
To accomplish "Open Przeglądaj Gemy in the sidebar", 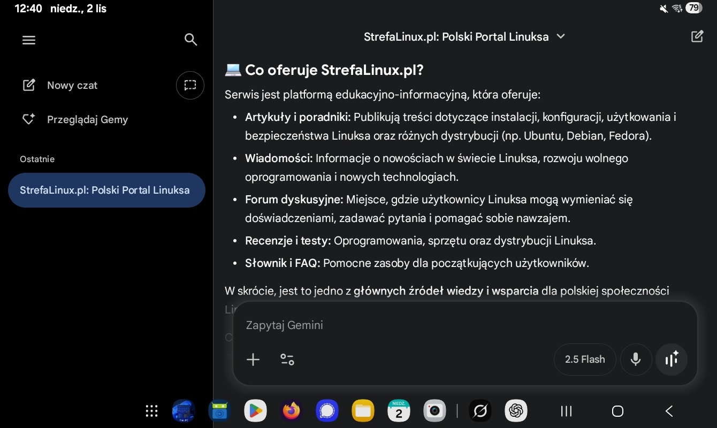I will pos(87,120).
